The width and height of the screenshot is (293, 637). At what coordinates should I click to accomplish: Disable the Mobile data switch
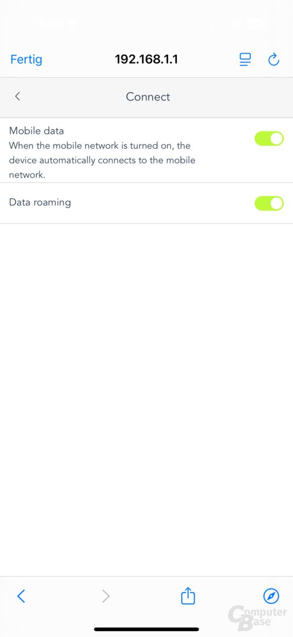(x=269, y=139)
